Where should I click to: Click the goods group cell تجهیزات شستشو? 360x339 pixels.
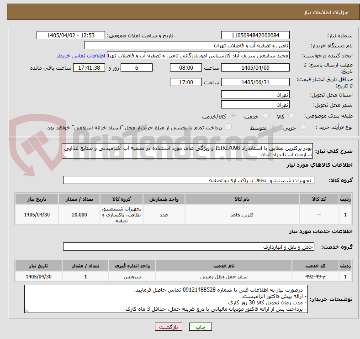122,215
